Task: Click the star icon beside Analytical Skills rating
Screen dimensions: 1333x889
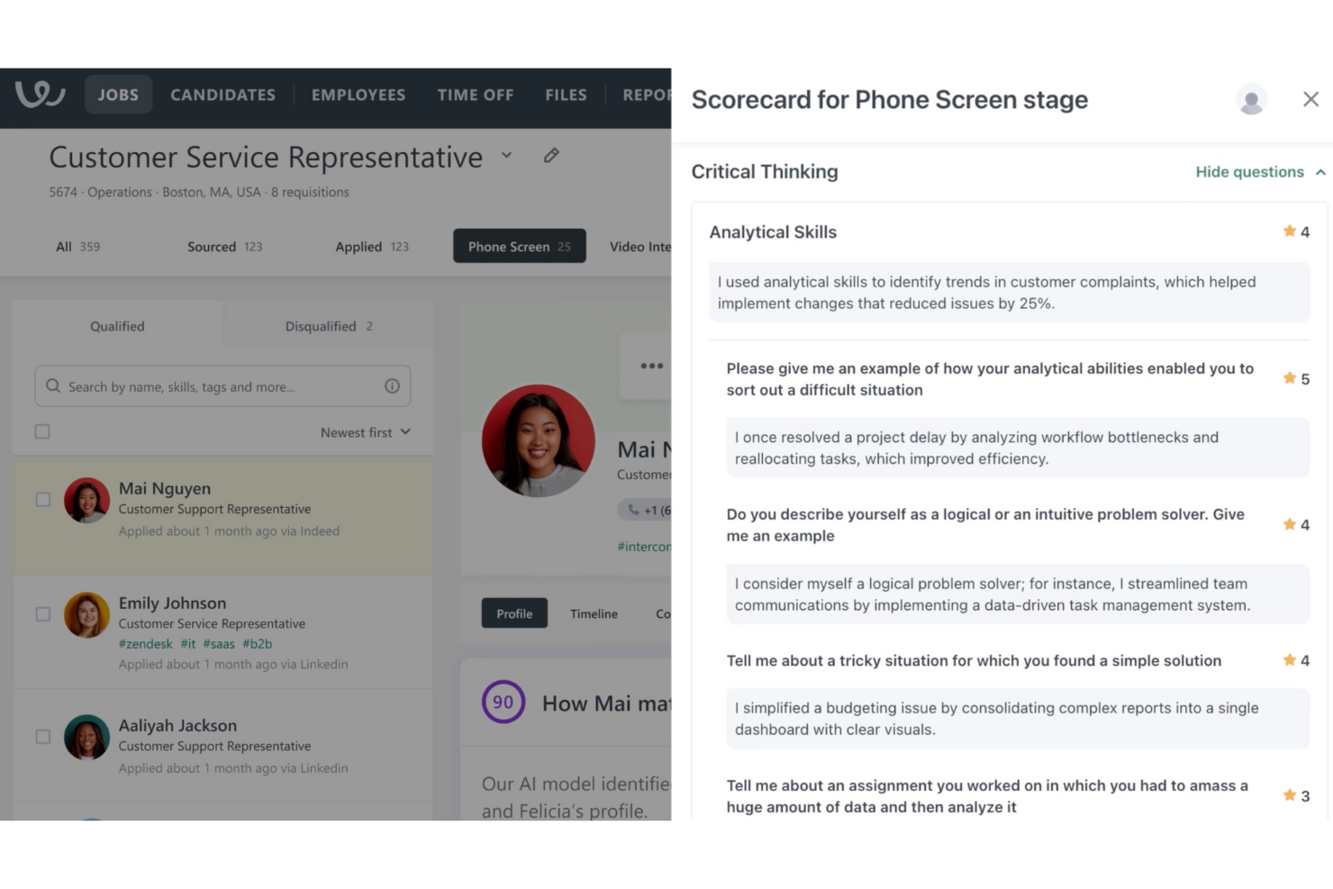Action: pos(1289,231)
